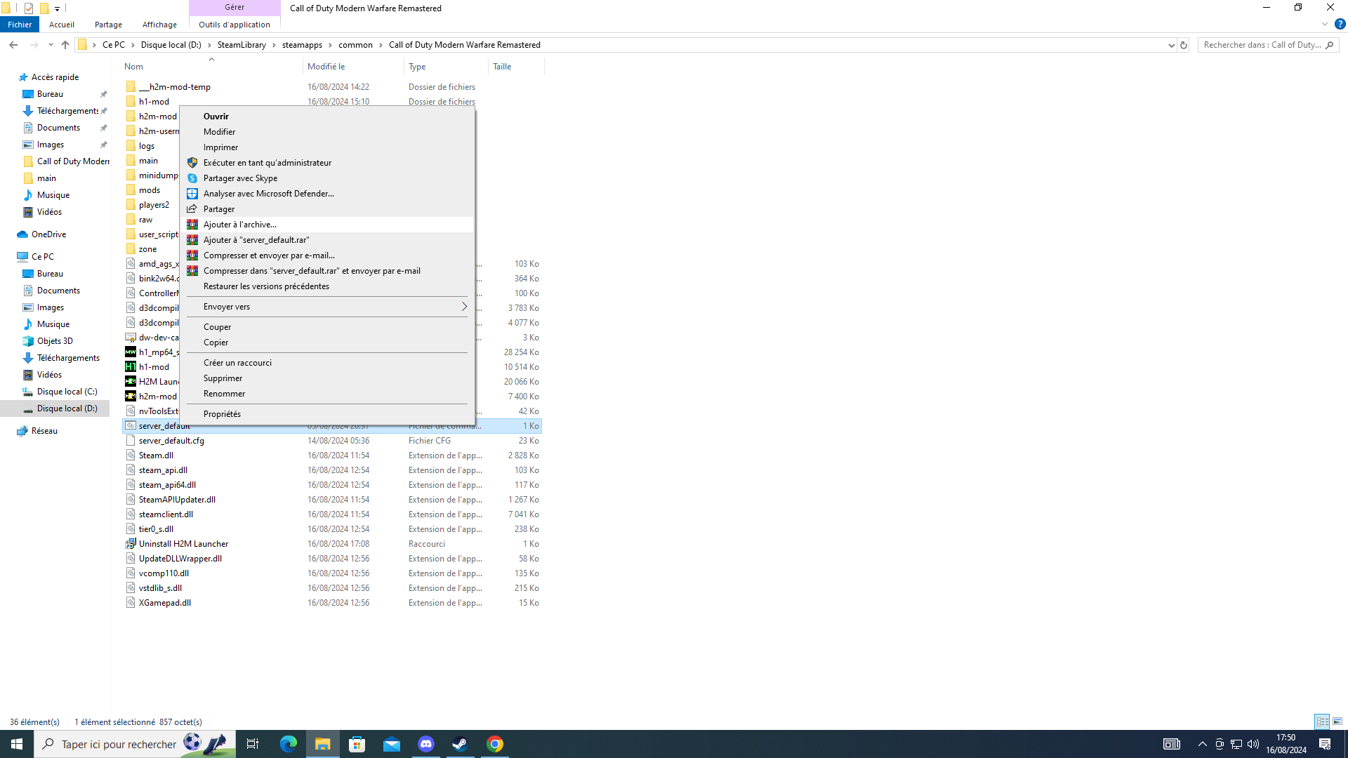Open Quick Access Toolbar customize dropdown
The image size is (1348, 758).
58,8
